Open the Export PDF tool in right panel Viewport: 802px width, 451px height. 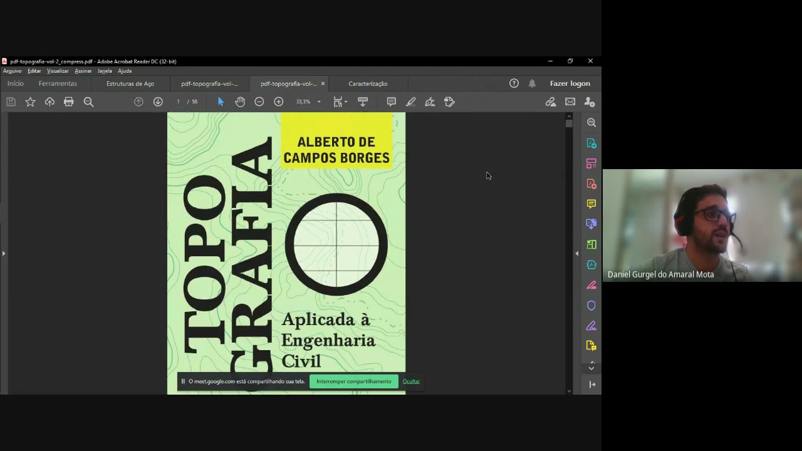coord(591,143)
